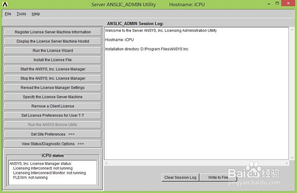Reread the License Manager Settings
297x193 pixels.
click(53, 87)
